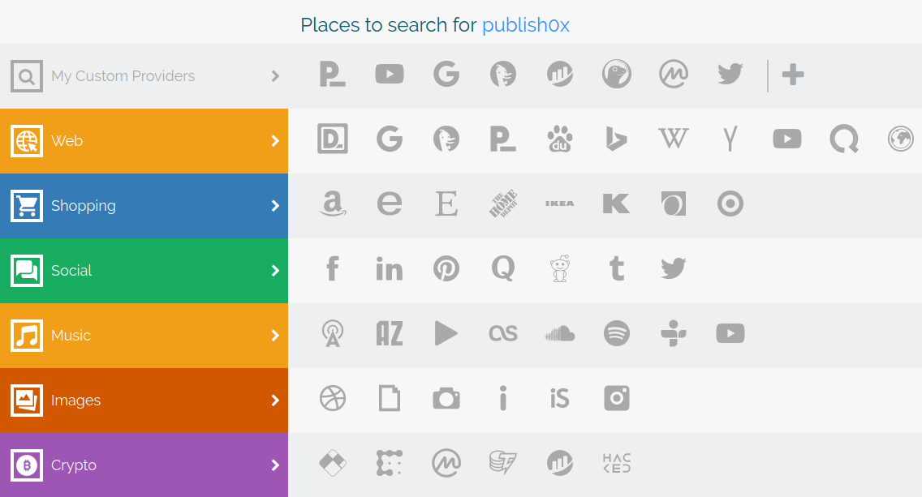Open the Social category
This screenshot has width=922, height=497.
point(144,271)
